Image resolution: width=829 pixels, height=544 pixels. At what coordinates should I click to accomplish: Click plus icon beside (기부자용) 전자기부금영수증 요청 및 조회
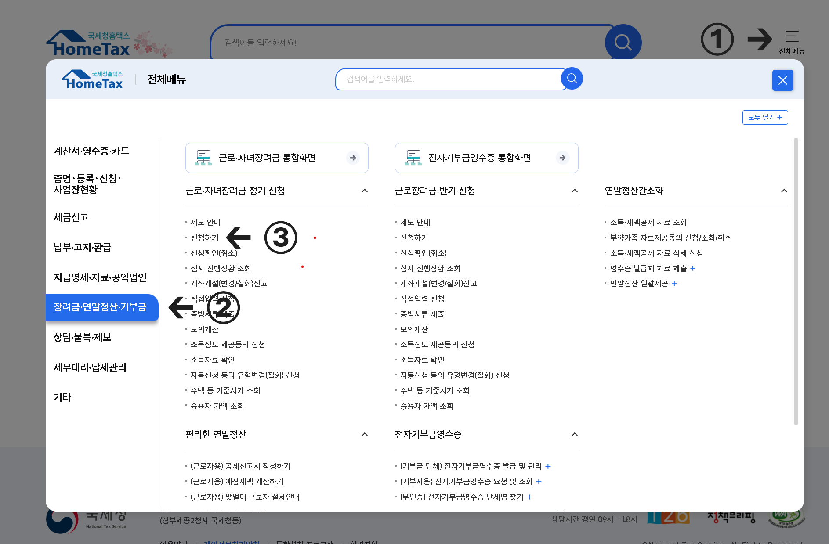click(539, 482)
